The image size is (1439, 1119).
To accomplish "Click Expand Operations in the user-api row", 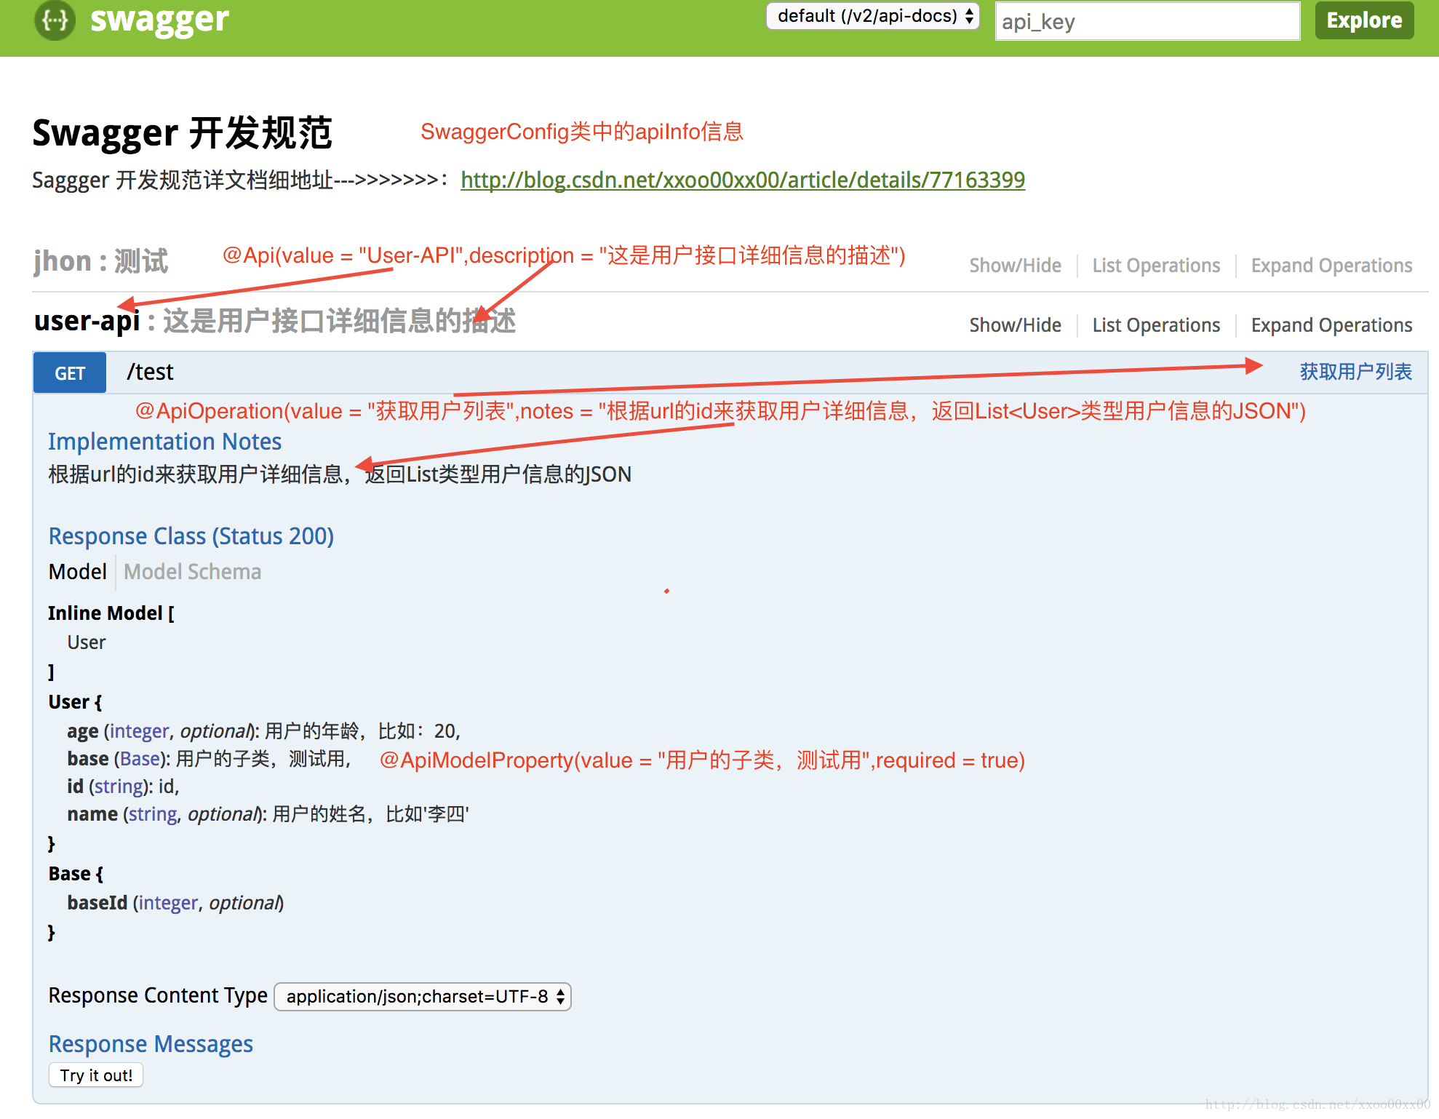I will point(1331,325).
